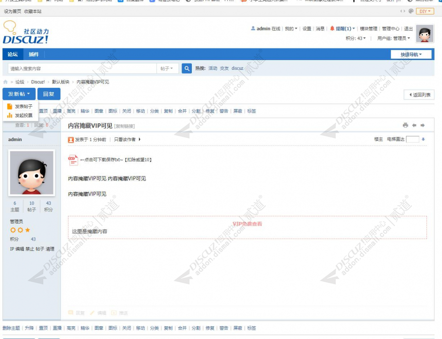Click the faded 编辑 pencil icon under the post
This screenshot has width=442, height=339.
click(92, 313)
